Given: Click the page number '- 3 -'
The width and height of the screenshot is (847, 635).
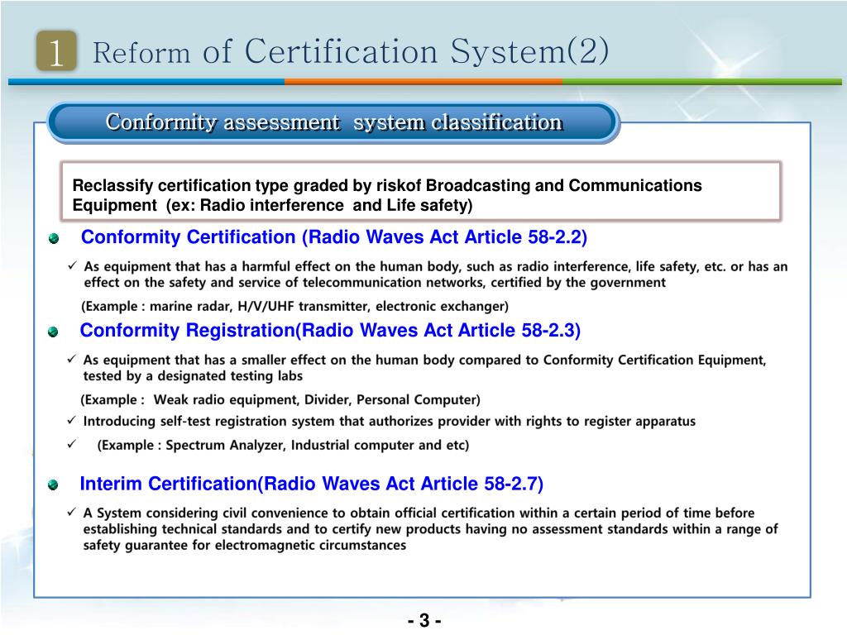Looking at the screenshot, I should [x=424, y=620].
